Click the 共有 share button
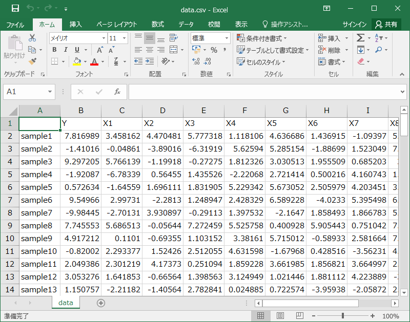 coord(386,25)
